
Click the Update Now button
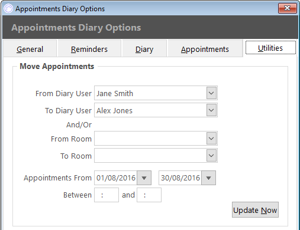pyautogui.click(x=255, y=210)
